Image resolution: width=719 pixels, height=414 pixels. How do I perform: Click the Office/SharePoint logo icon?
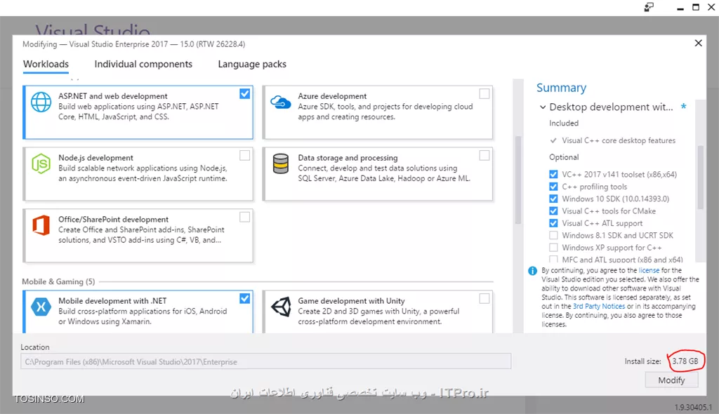point(41,225)
